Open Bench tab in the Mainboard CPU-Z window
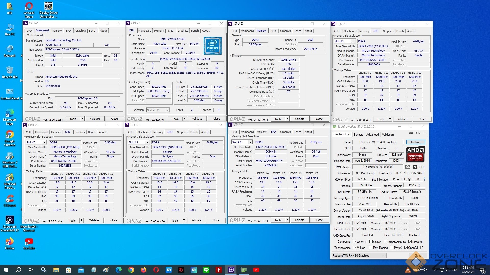Viewport: 490px width, 275px height. click(92, 31)
